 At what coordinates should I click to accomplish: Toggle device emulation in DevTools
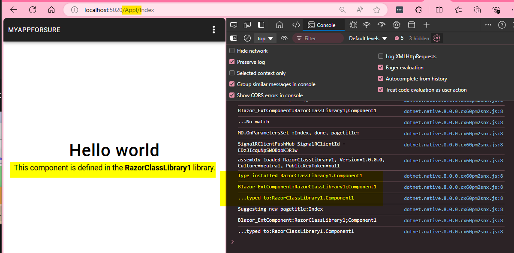coord(247,25)
